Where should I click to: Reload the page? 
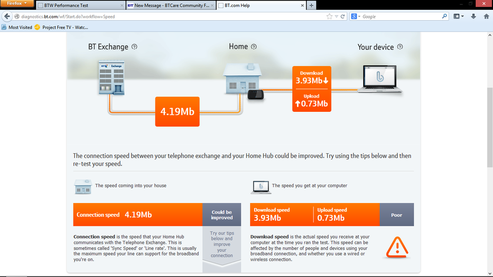[x=342, y=17]
